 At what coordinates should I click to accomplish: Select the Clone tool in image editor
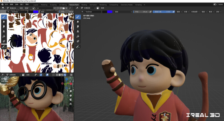[x=4, y=31]
